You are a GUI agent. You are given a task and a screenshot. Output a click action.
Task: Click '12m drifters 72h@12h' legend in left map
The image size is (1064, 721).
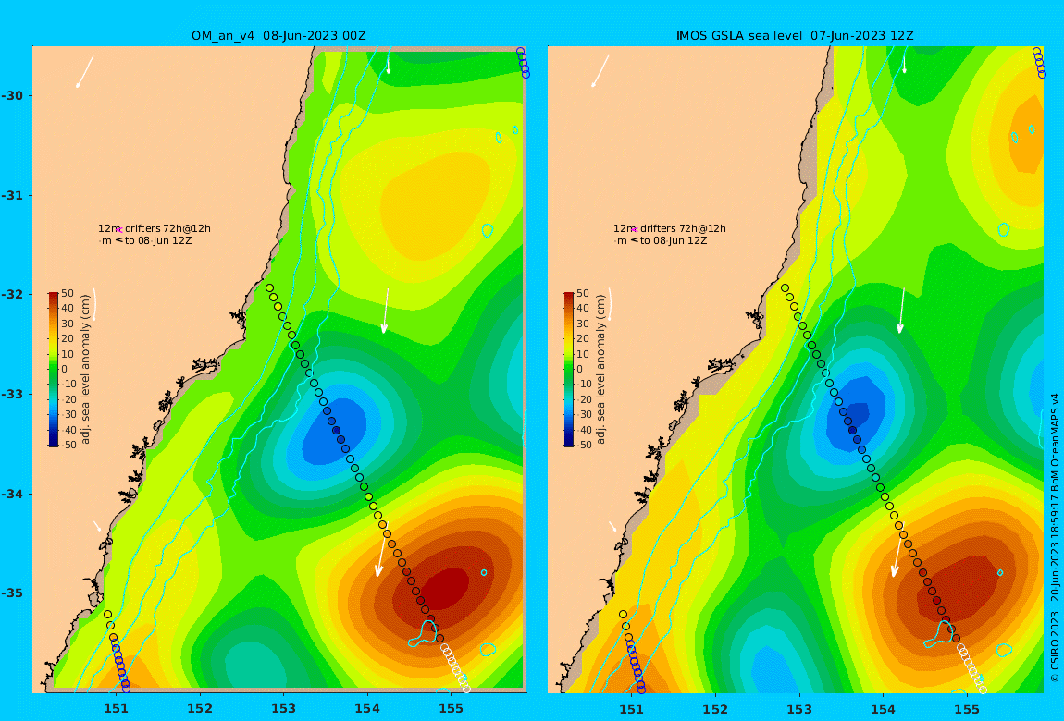(x=154, y=228)
